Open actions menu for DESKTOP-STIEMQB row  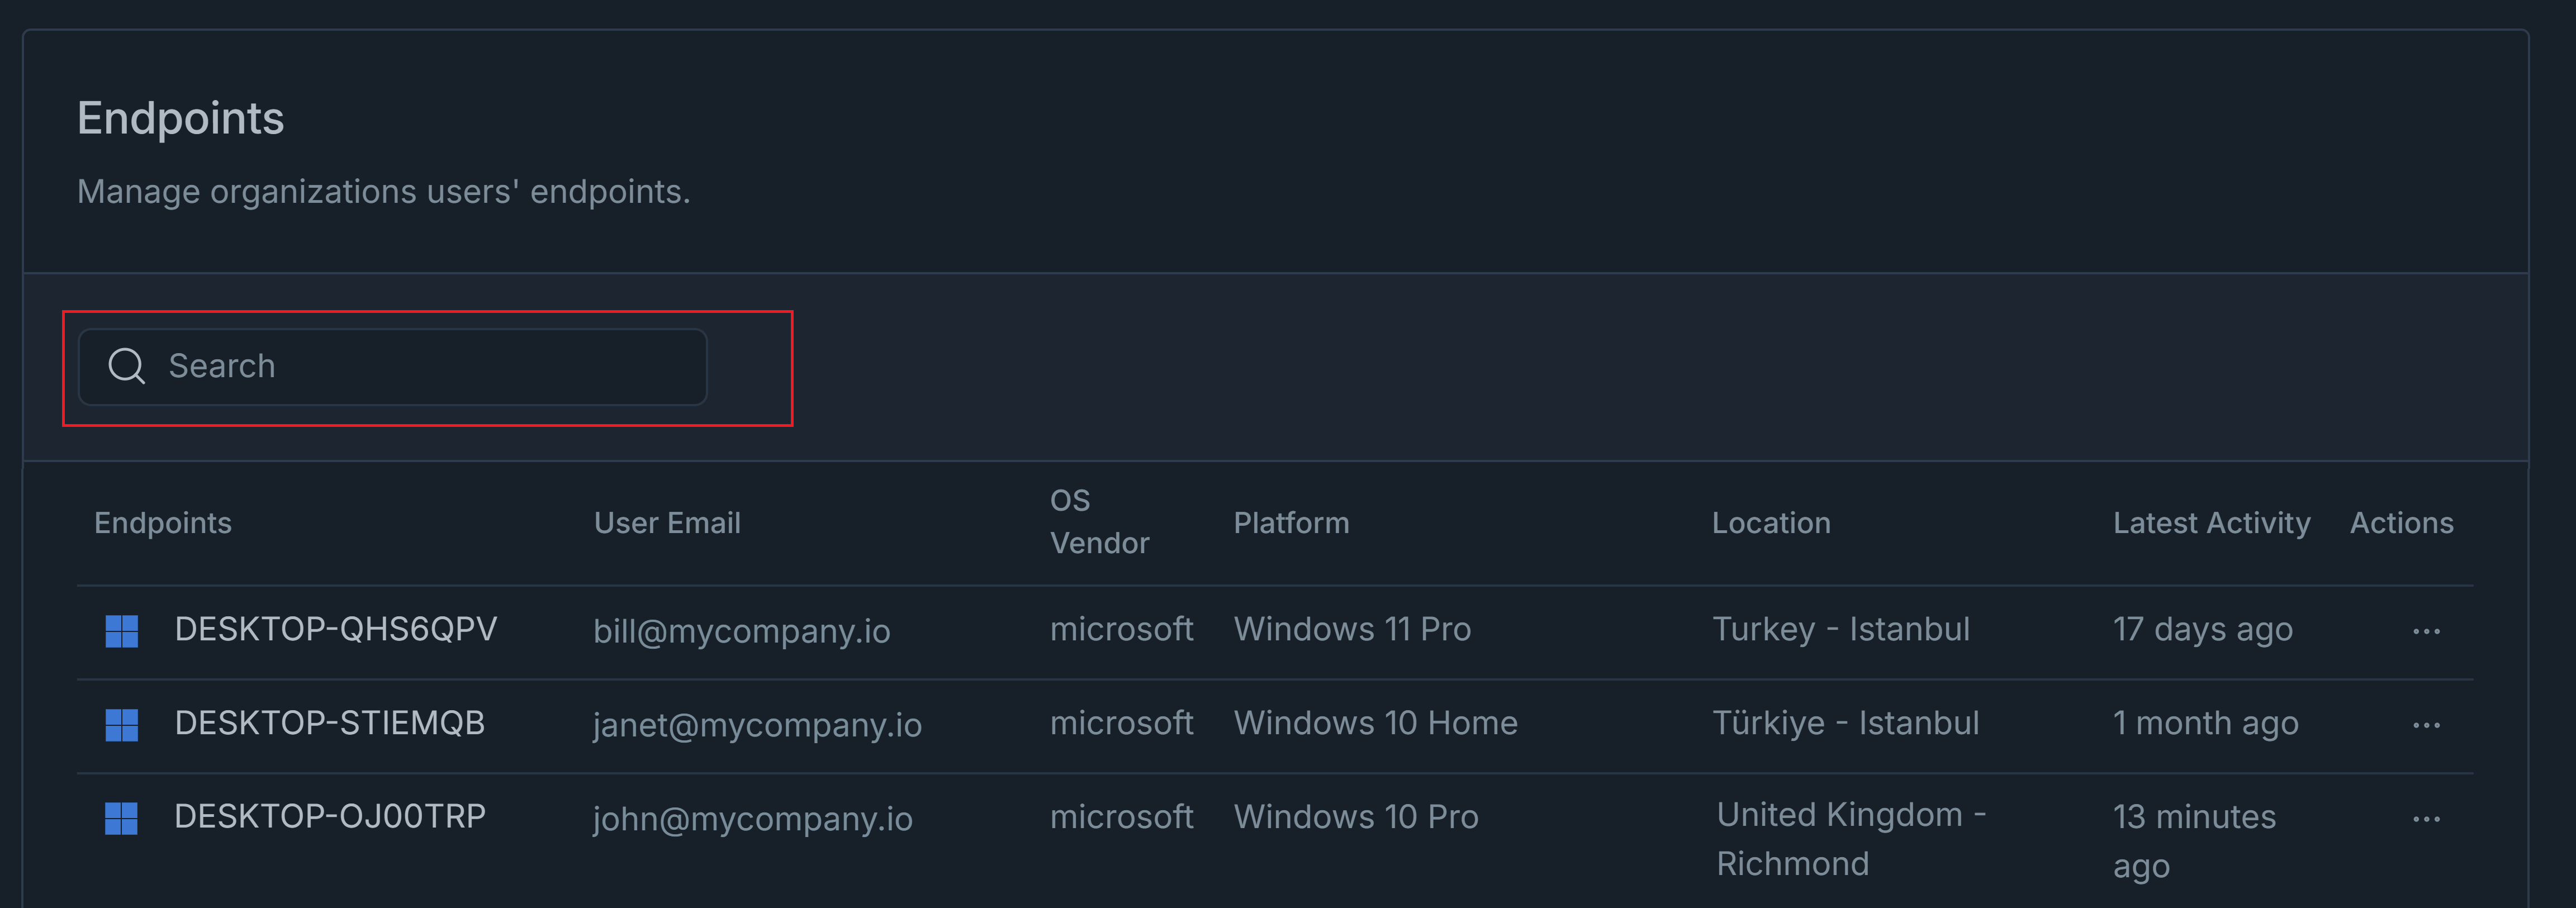[x=2426, y=725]
